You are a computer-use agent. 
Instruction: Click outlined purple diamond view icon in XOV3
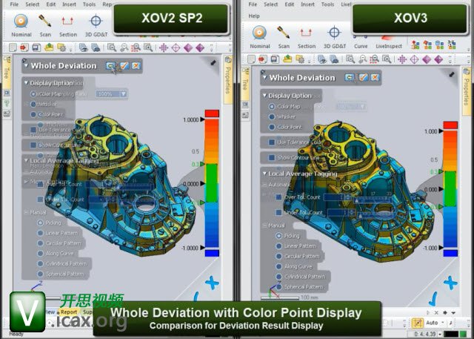pos(414,59)
